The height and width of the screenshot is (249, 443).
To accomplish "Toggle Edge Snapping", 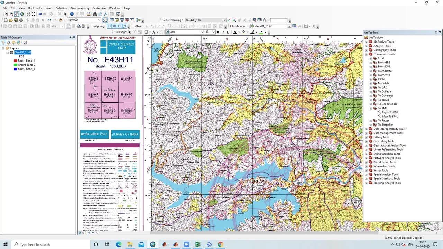I will tap(124, 26).
